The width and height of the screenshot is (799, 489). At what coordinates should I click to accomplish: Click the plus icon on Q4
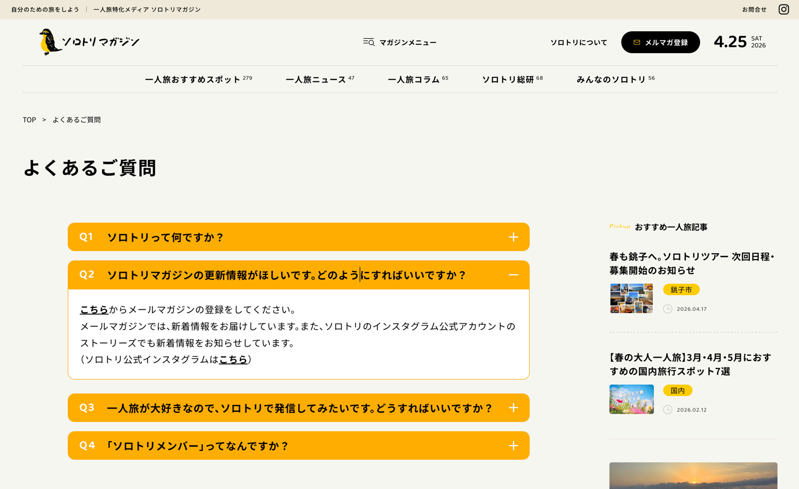tap(513, 446)
